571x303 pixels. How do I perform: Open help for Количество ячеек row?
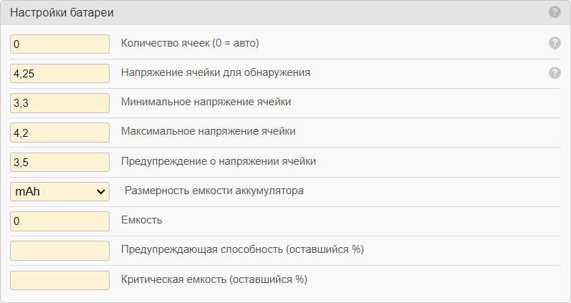pyautogui.click(x=555, y=43)
